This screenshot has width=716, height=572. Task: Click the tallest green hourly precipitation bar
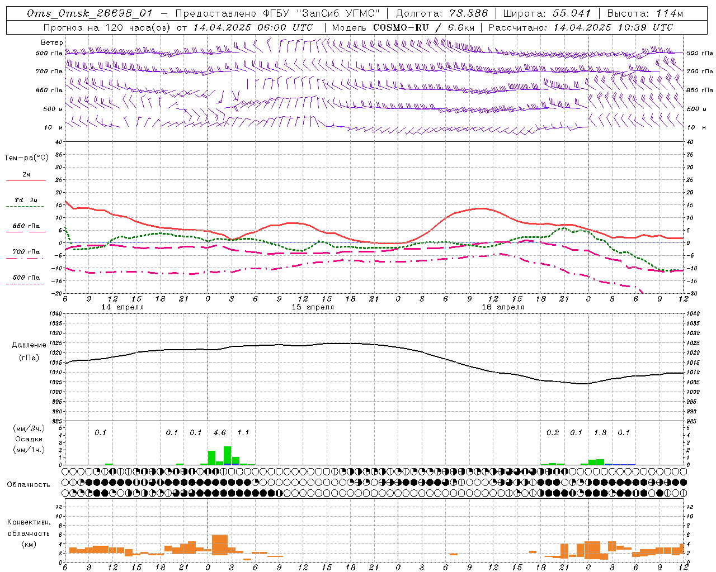point(228,455)
